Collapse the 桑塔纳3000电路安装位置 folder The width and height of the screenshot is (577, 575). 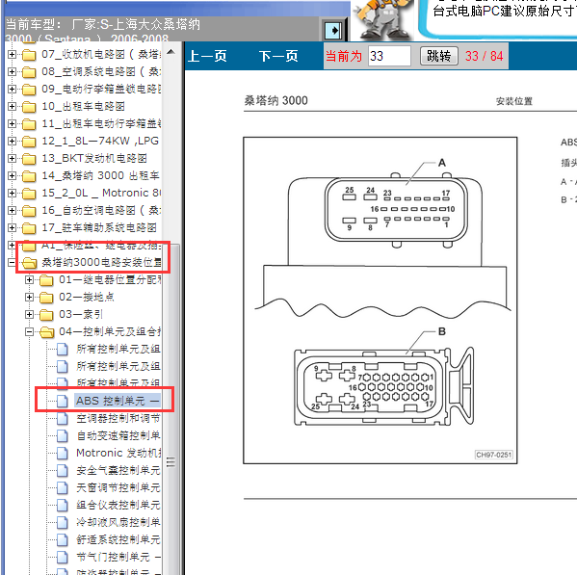click(x=12, y=263)
